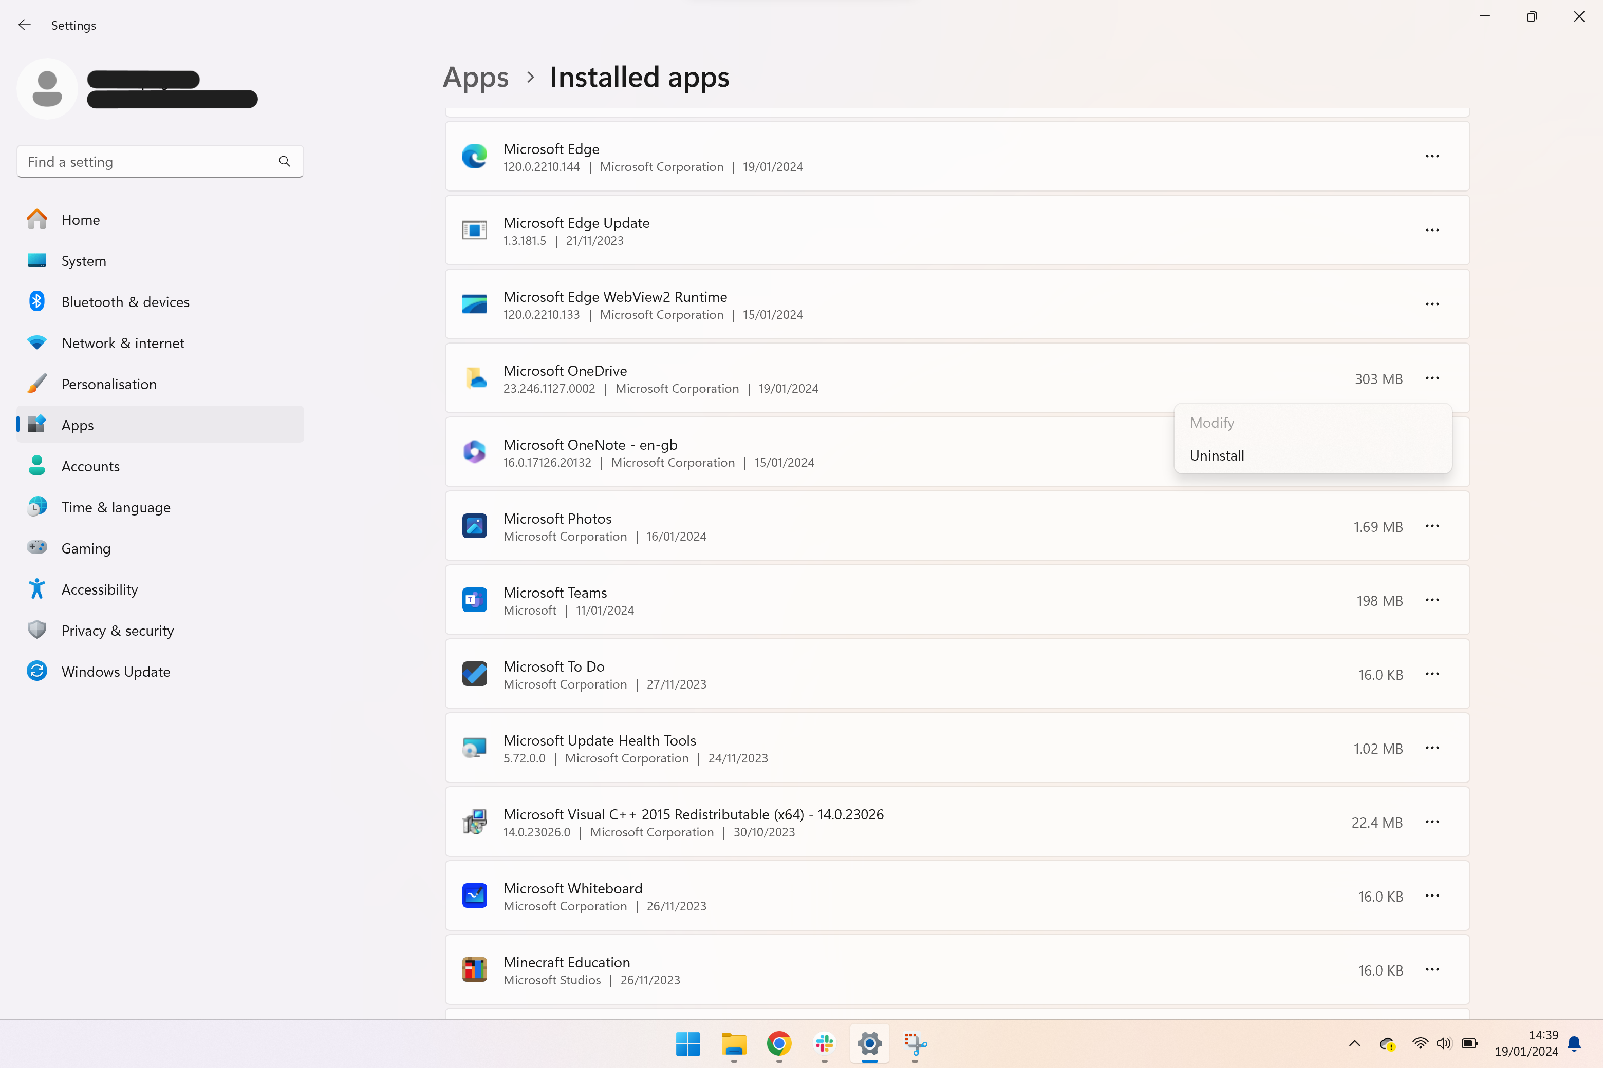Open Network & internet settings
1603x1068 pixels.
(160, 342)
